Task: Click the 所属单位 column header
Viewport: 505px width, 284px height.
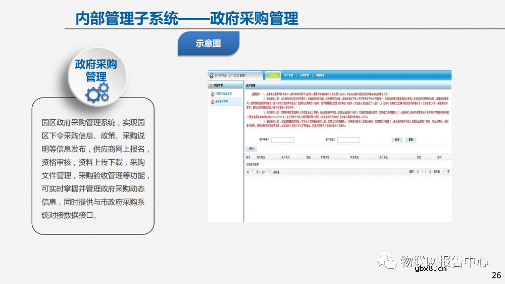Action: point(325,157)
